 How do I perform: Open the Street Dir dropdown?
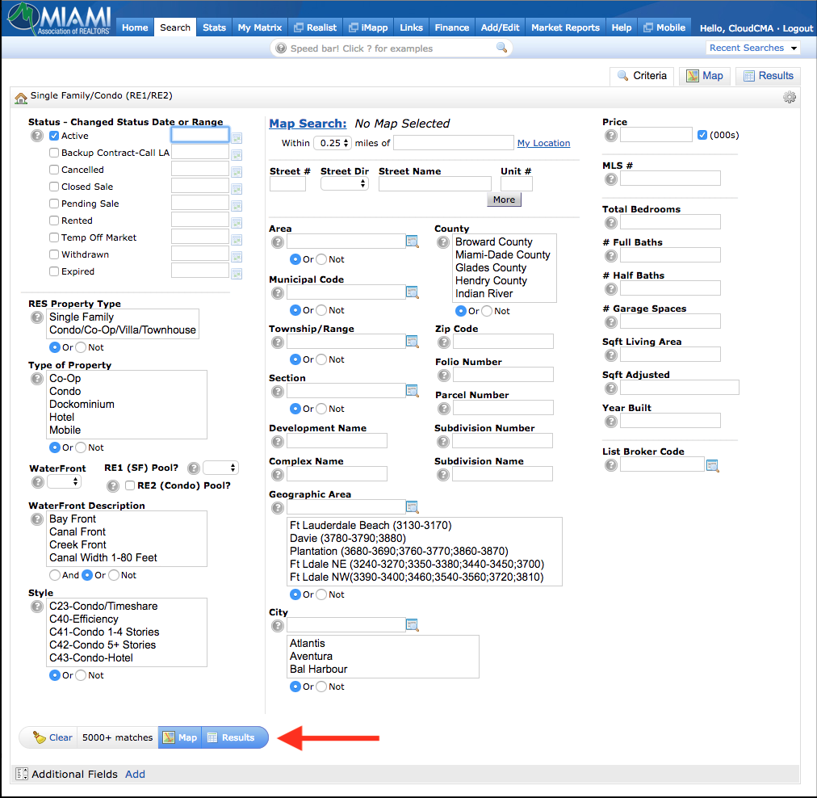[x=344, y=184]
